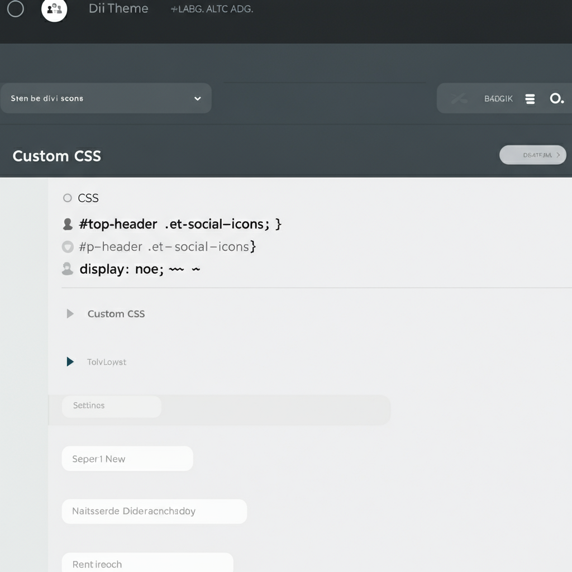Click the Custom CSS expander label
This screenshot has height=572, width=572.
[x=116, y=314]
